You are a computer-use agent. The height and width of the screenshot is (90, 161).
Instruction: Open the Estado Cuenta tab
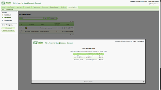[54, 7]
